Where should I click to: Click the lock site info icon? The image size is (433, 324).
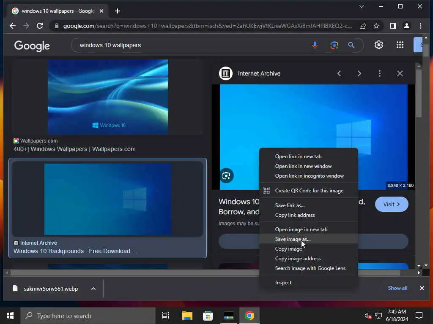tap(57, 26)
